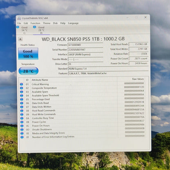Click the status icon for Host Read Commands

pyautogui.click(x=22, y=111)
